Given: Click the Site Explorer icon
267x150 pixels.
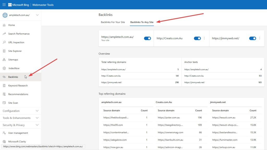Looking at the screenshot, I should pos(4,51).
